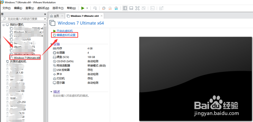
Task: Click the 4 GB memory value
Action: point(90,48)
